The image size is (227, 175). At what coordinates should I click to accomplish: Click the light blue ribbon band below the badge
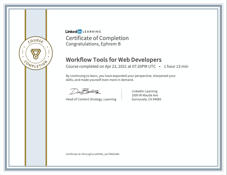point(36,114)
